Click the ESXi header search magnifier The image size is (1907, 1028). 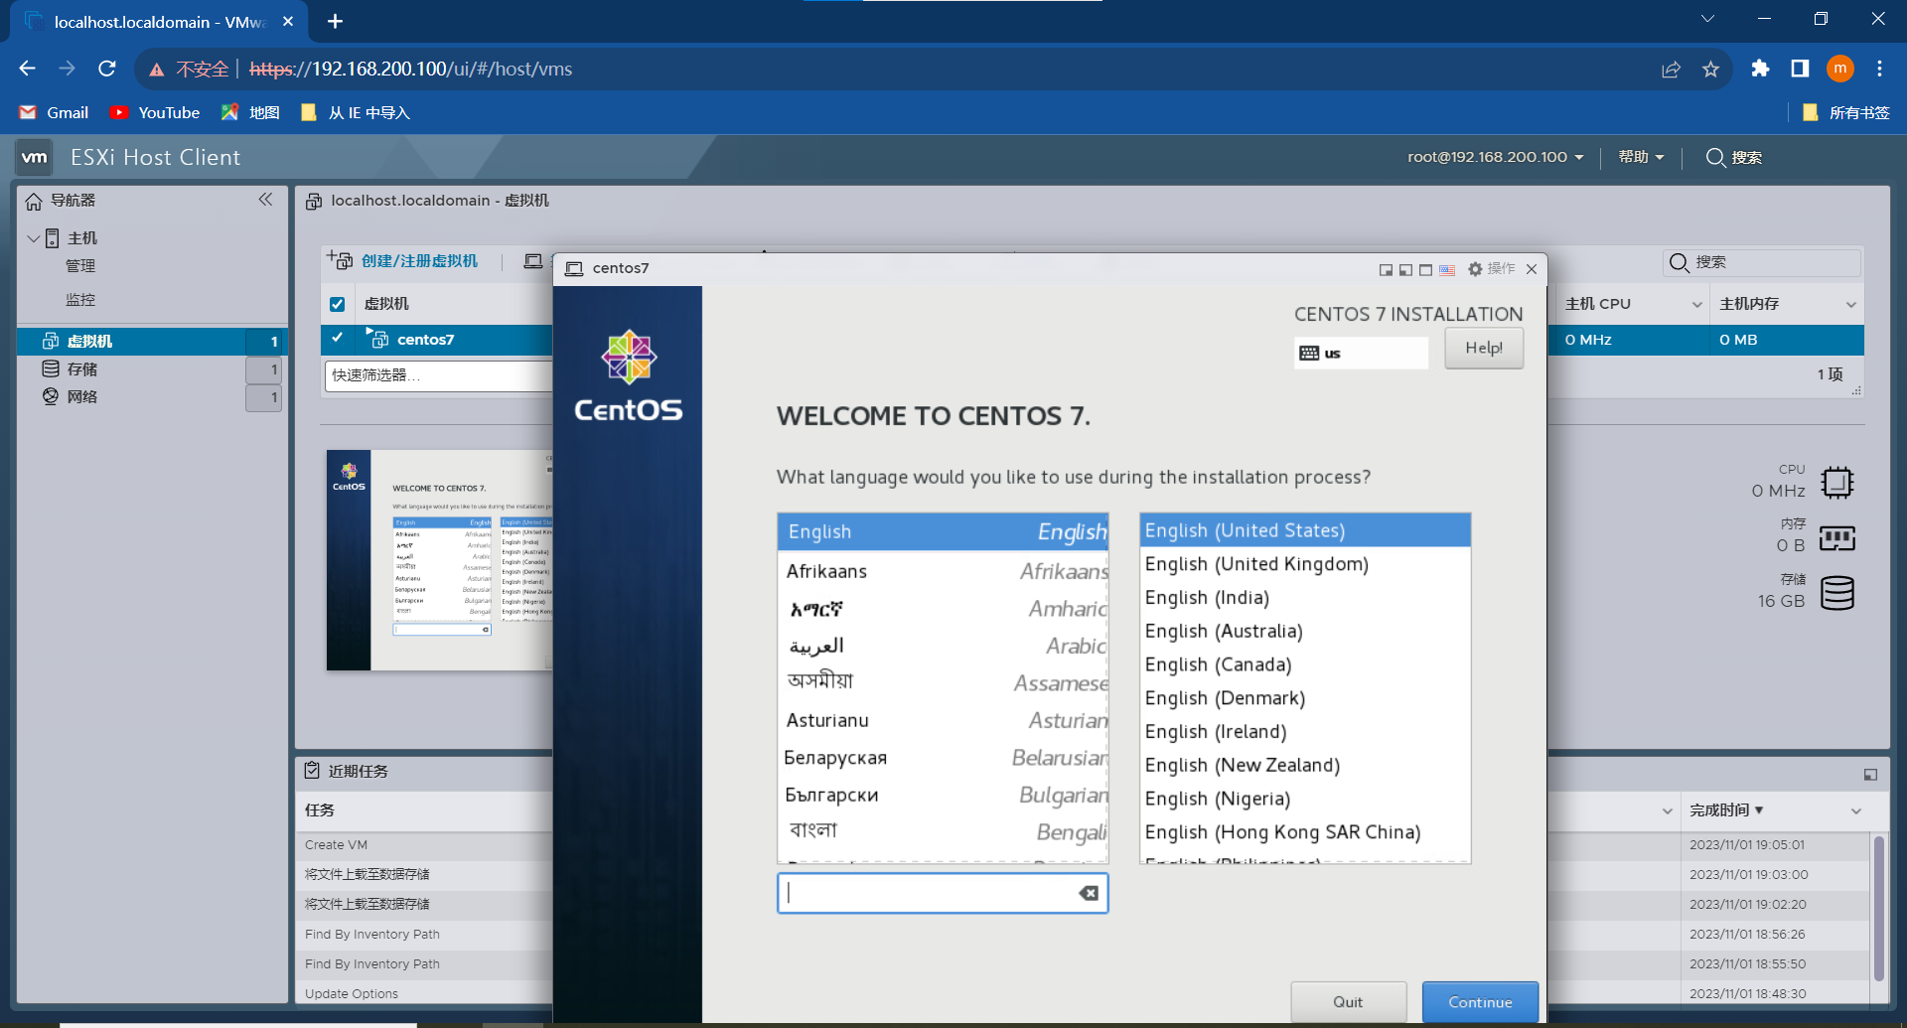coord(1715,157)
